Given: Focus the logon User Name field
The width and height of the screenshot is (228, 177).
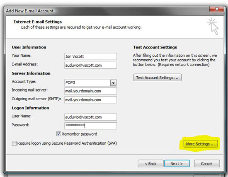Looking at the screenshot, I should point(90,117).
